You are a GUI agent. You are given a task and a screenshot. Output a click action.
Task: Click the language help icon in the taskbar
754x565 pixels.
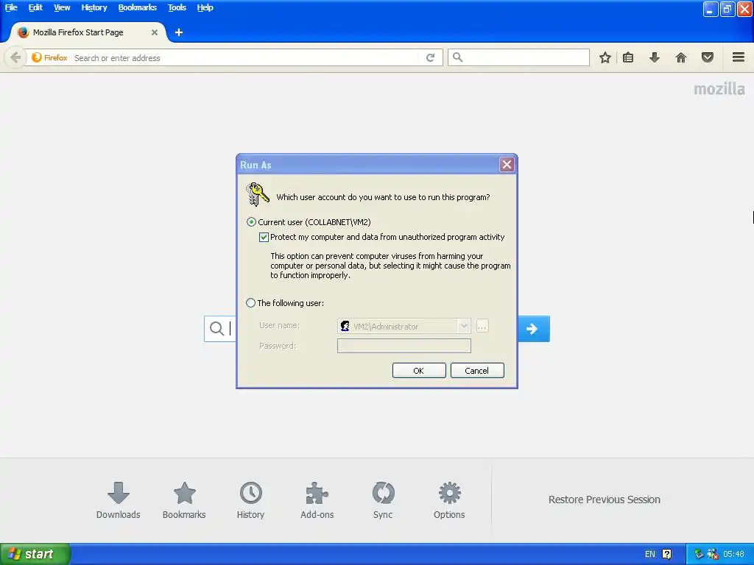[x=667, y=554]
